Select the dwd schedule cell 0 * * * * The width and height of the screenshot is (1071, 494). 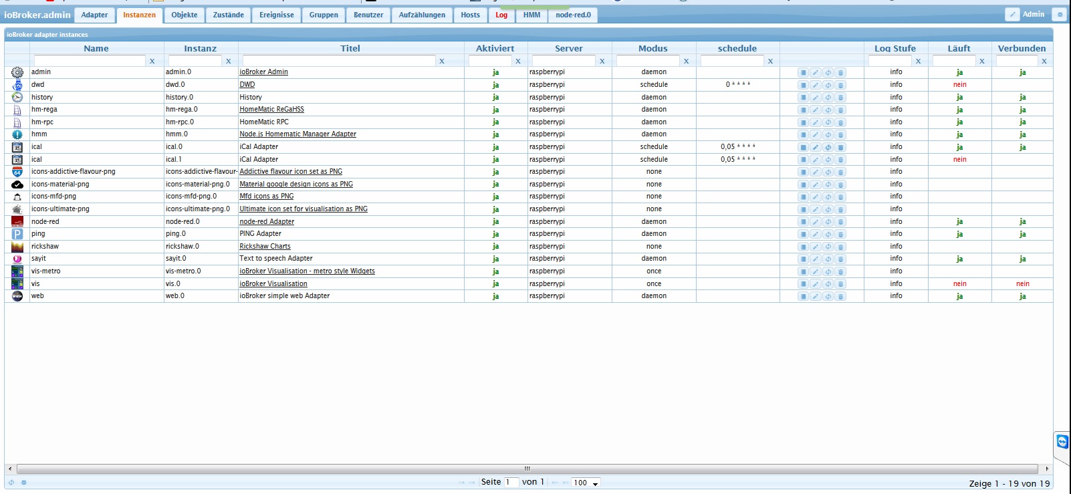tap(738, 85)
